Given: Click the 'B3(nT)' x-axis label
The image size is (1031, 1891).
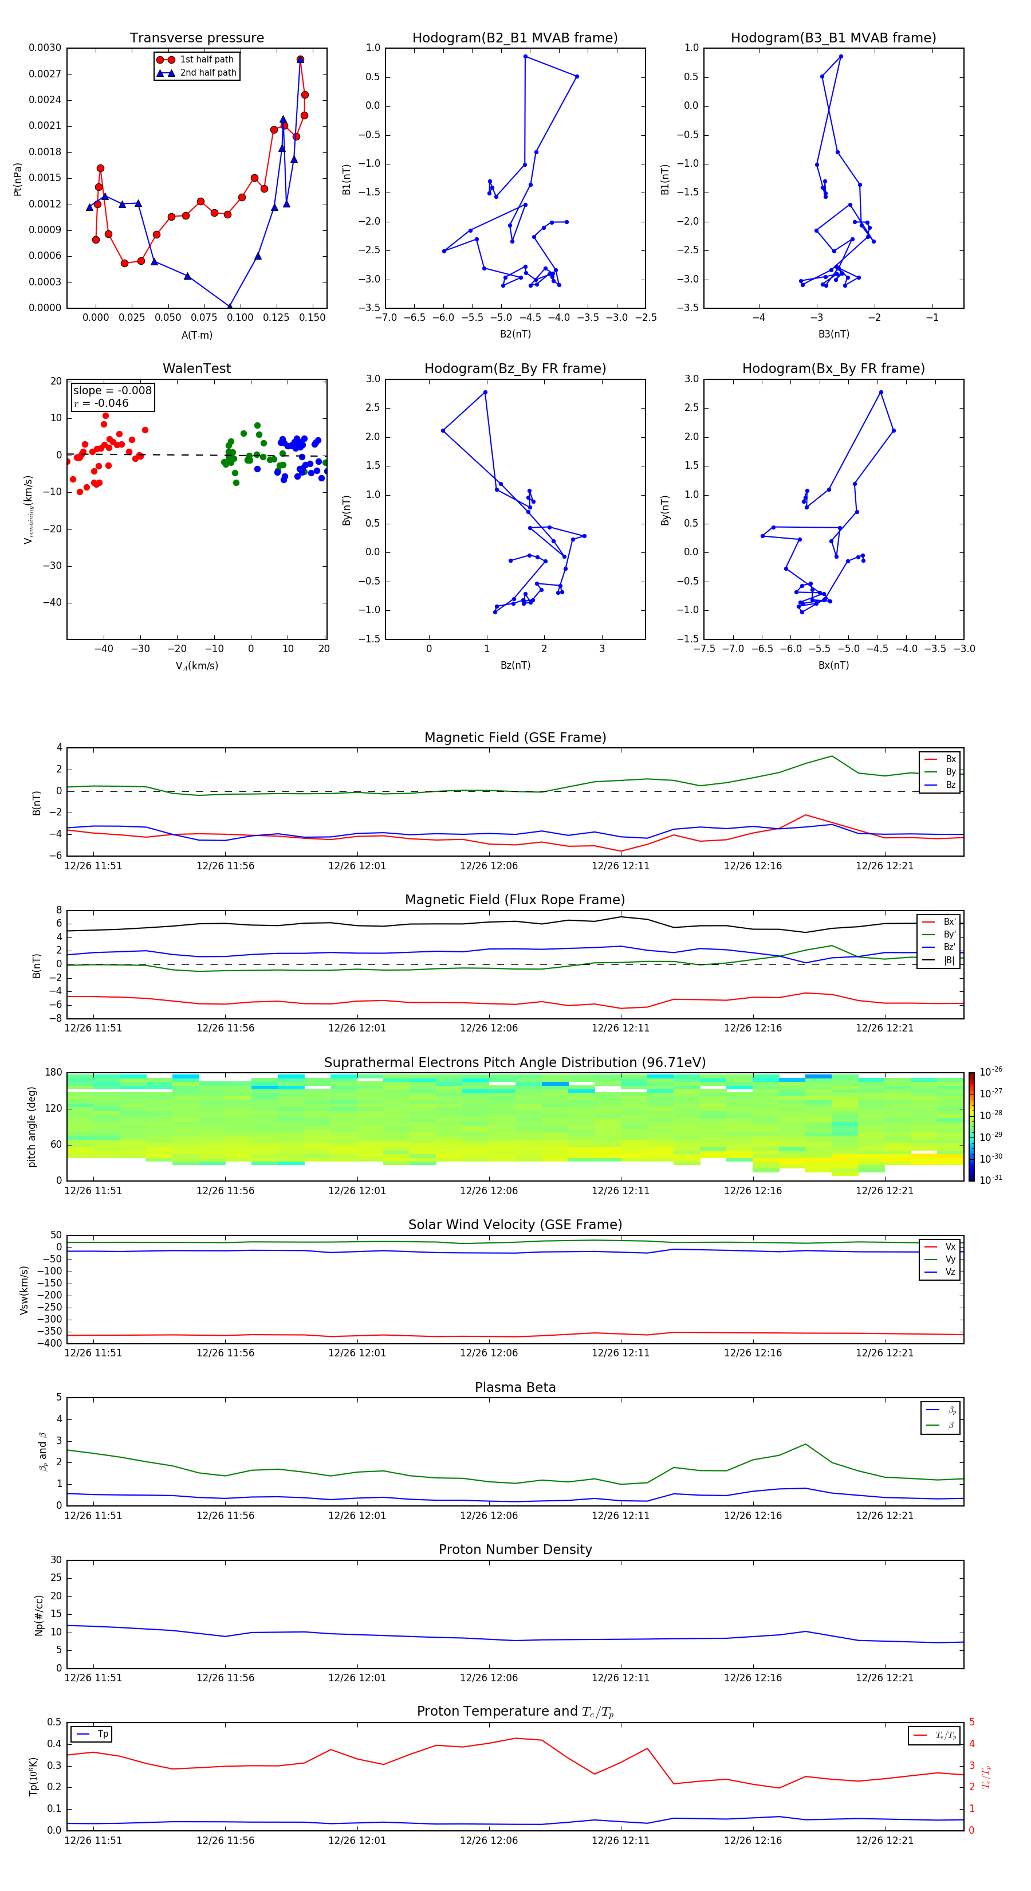Looking at the screenshot, I should 833,334.
